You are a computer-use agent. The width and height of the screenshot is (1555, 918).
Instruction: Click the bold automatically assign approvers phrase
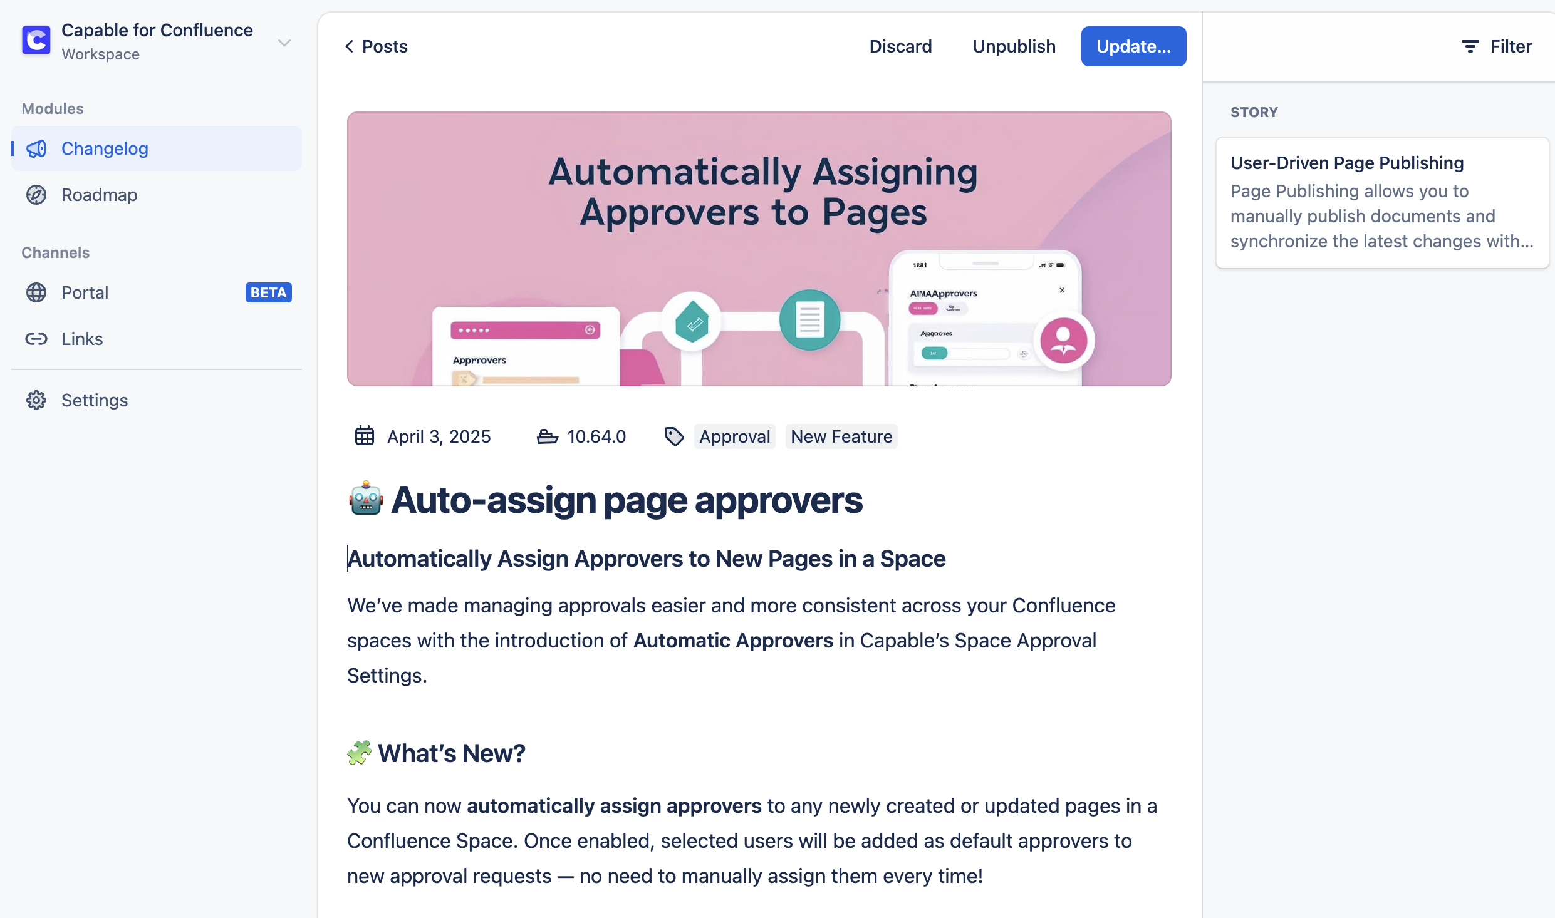point(614,806)
